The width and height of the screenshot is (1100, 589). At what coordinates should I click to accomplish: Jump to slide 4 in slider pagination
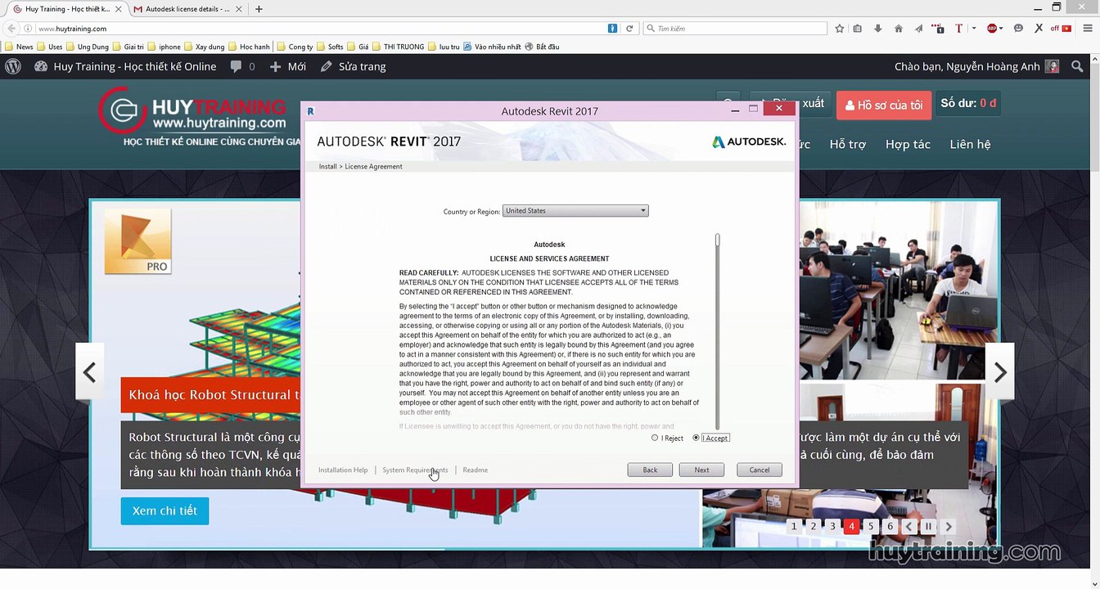[x=852, y=526]
